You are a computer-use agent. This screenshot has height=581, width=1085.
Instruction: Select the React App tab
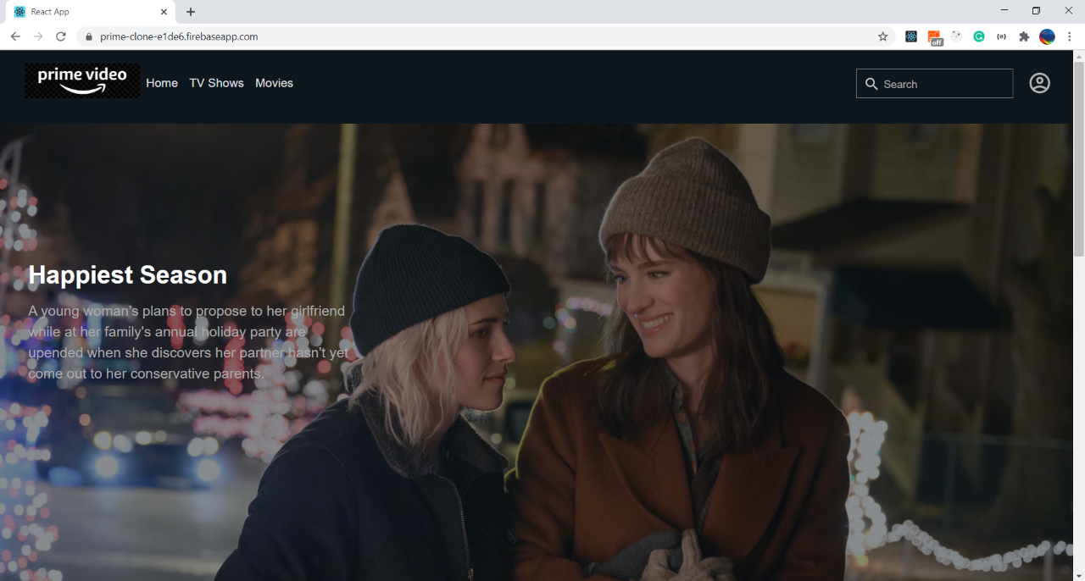coord(91,12)
